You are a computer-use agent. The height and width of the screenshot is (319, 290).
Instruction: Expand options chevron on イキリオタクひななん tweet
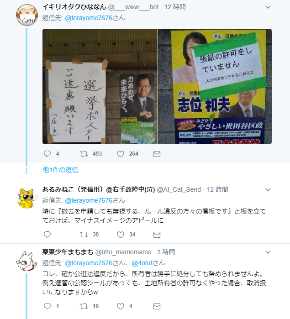pyautogui.click(x=268, y=7)
